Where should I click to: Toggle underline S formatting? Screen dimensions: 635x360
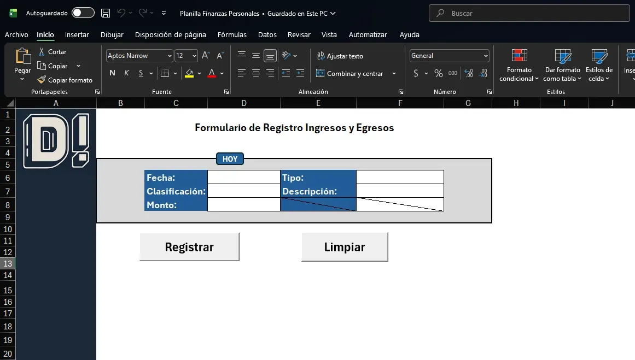(141, 73)
